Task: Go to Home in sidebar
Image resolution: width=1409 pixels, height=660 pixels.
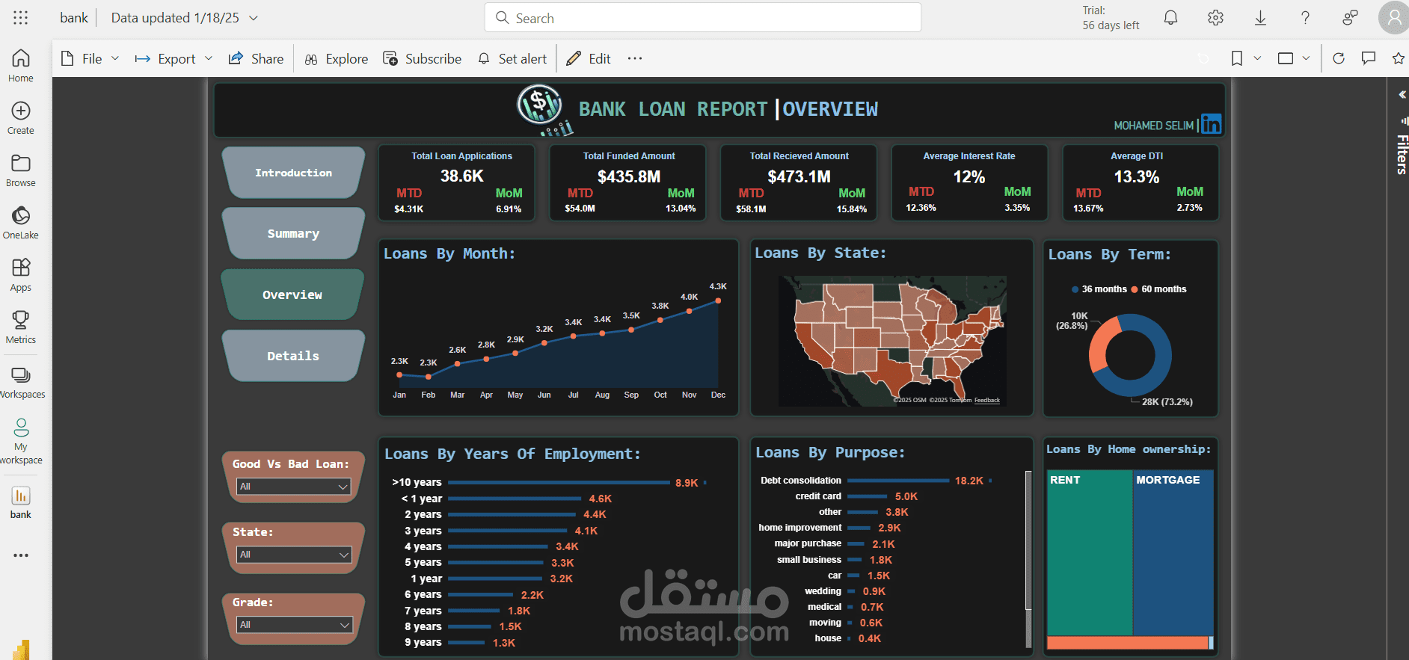Action: point(21,65)
